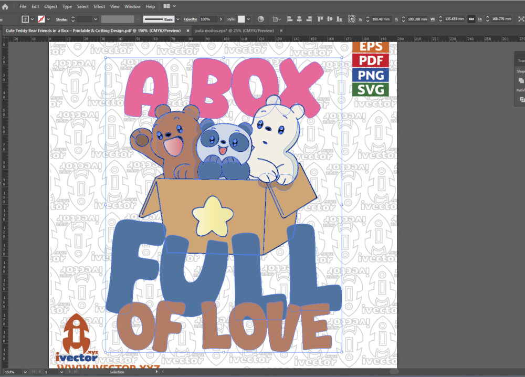Open the Select menu
The image size is (525, 377).
pyautogui.click(x=83, y=6)
